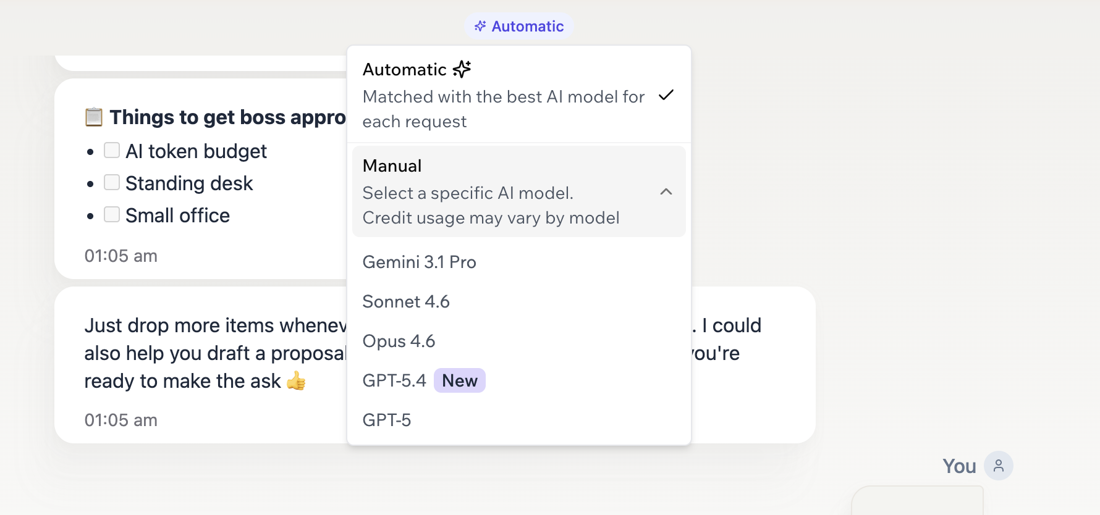This screenshot has width=1100, height=515.
Task: Select the Manual model option row
Action: (x=519, y=191)
